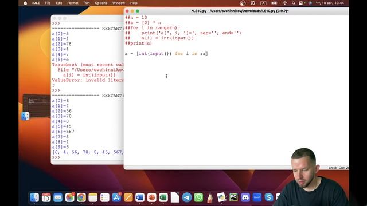This screenshot has width=367, height=206.
Task: Click 'Traceback (most recent' line in shell
Action: [88, 65]
